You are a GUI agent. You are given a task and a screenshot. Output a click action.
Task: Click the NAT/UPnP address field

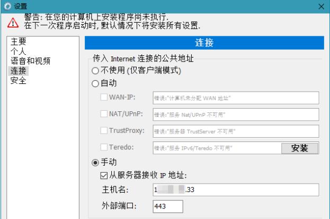click(x=236, y=115)
